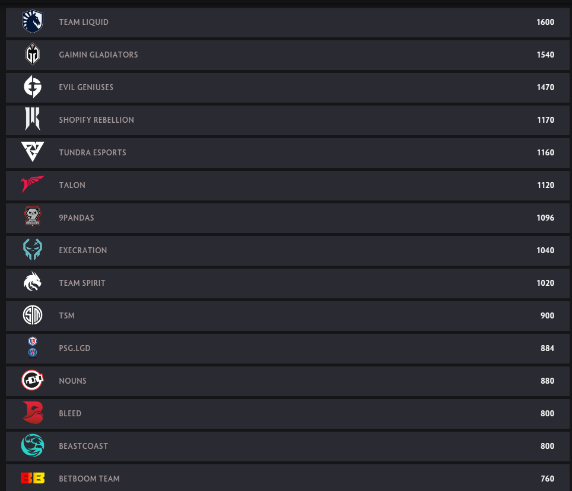Open the Tundra Esports triangle logo
Image resolution: width=572 pixels, height=491 pixels.
pos(33,152)
